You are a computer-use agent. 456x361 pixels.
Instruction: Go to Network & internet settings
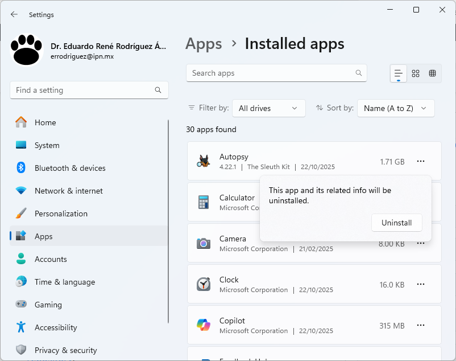point(69,191)
